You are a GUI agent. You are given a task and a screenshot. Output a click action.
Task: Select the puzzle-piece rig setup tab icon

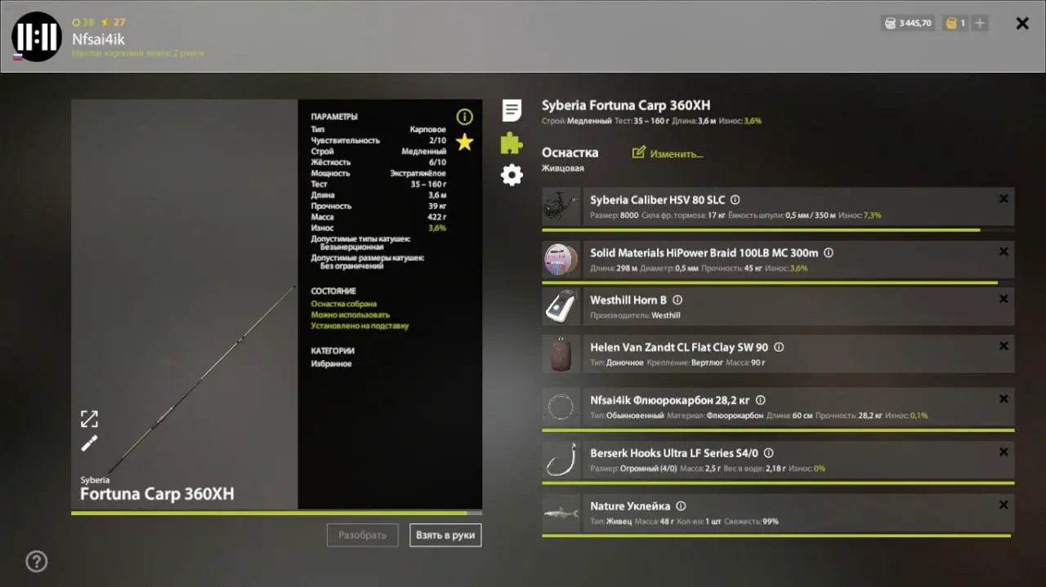(x=512, y=143)
